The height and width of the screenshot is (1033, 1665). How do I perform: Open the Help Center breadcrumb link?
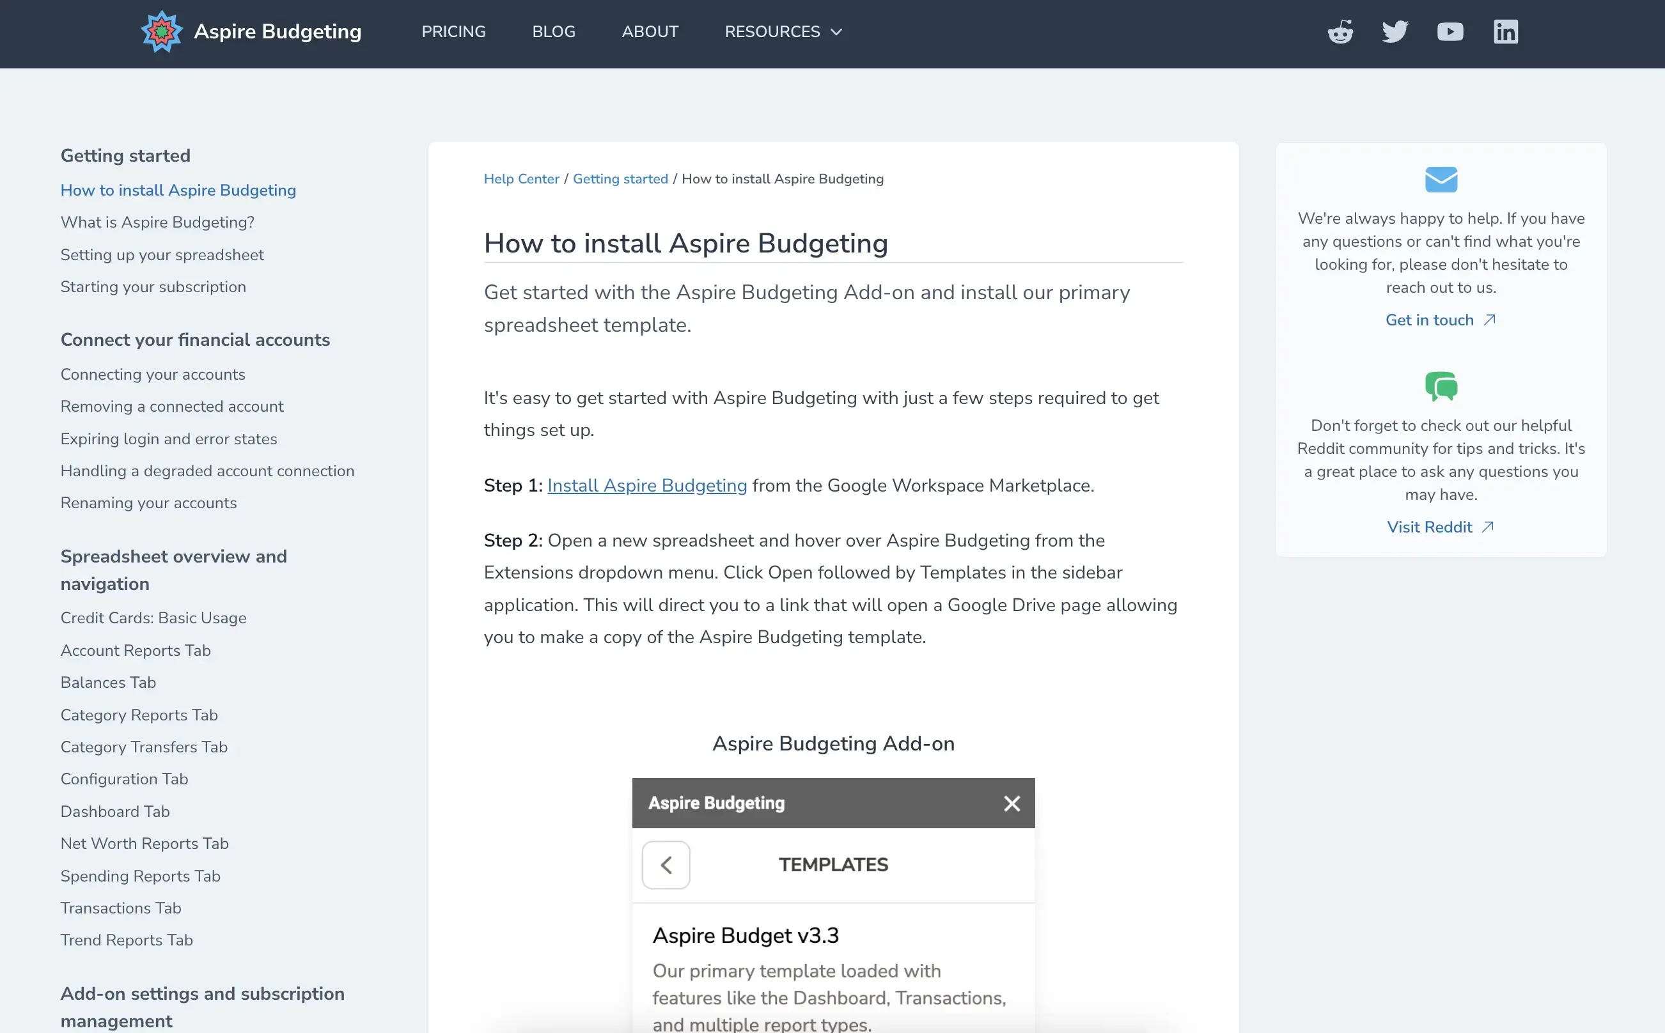coord(520,178)
